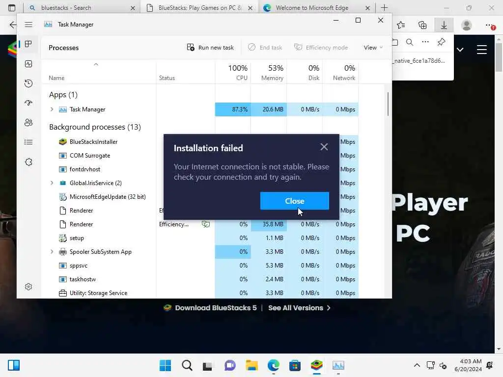Sort processes by Network column

[x=341, y=73]
